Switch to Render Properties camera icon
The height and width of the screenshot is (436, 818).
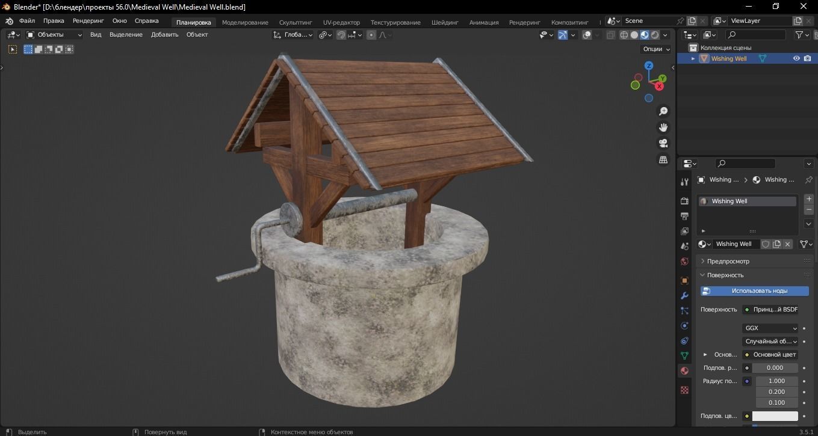pyautogui.click(x=684, y=200)
